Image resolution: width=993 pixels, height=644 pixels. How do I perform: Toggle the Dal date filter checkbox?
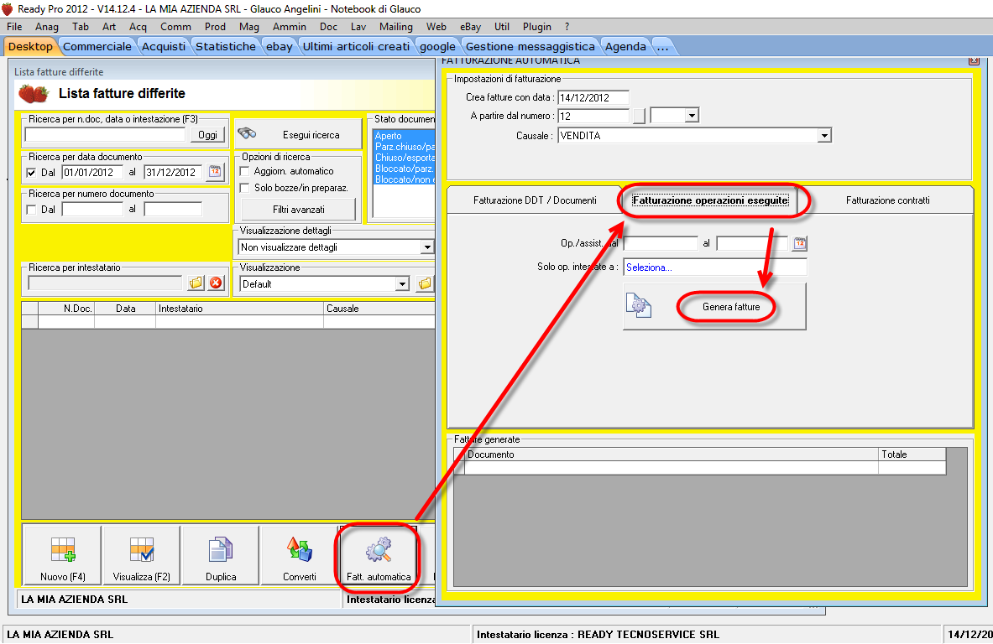pos(31,173)
